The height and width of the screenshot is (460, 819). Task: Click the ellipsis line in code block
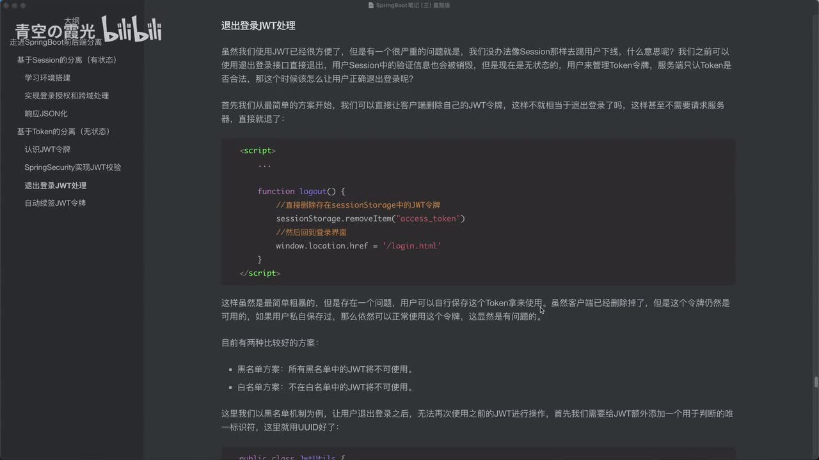[264, 165]
